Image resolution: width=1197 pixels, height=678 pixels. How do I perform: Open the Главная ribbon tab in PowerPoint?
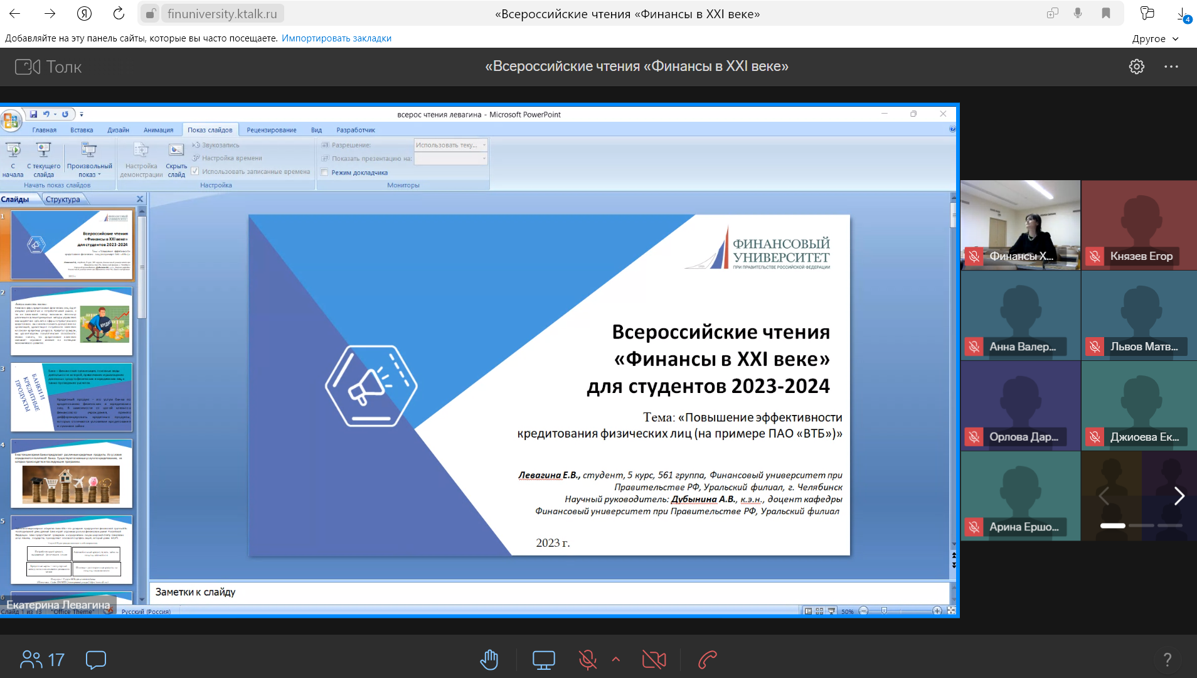44,130
